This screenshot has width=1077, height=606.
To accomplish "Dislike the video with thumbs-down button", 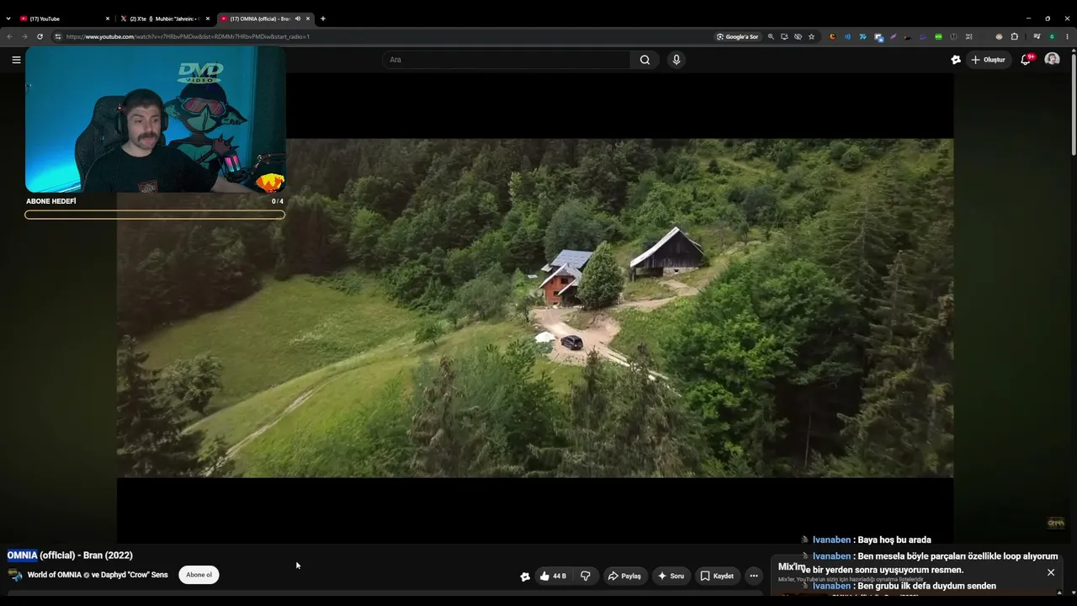I will pyautogui.click(x=586, y=576).
